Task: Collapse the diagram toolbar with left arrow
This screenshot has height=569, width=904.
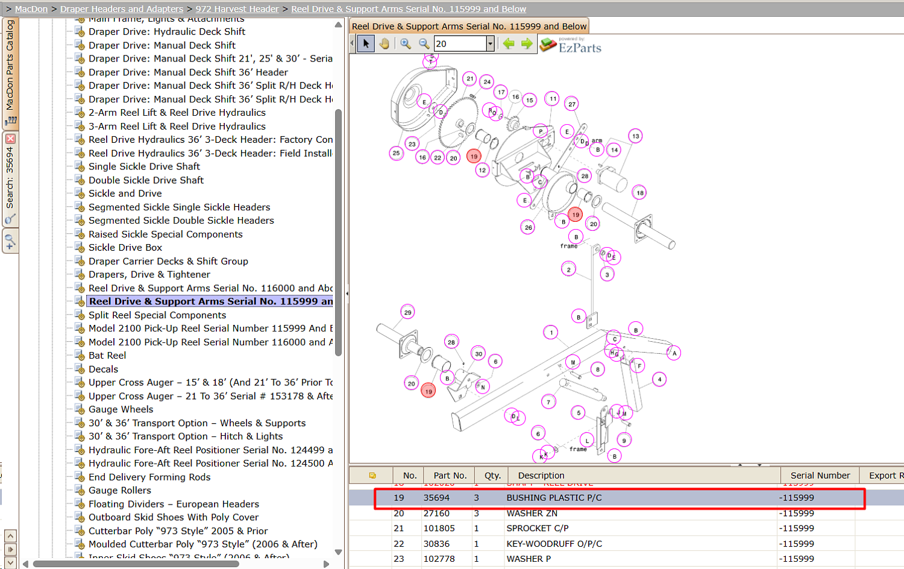Action: (x=353, y=43)
